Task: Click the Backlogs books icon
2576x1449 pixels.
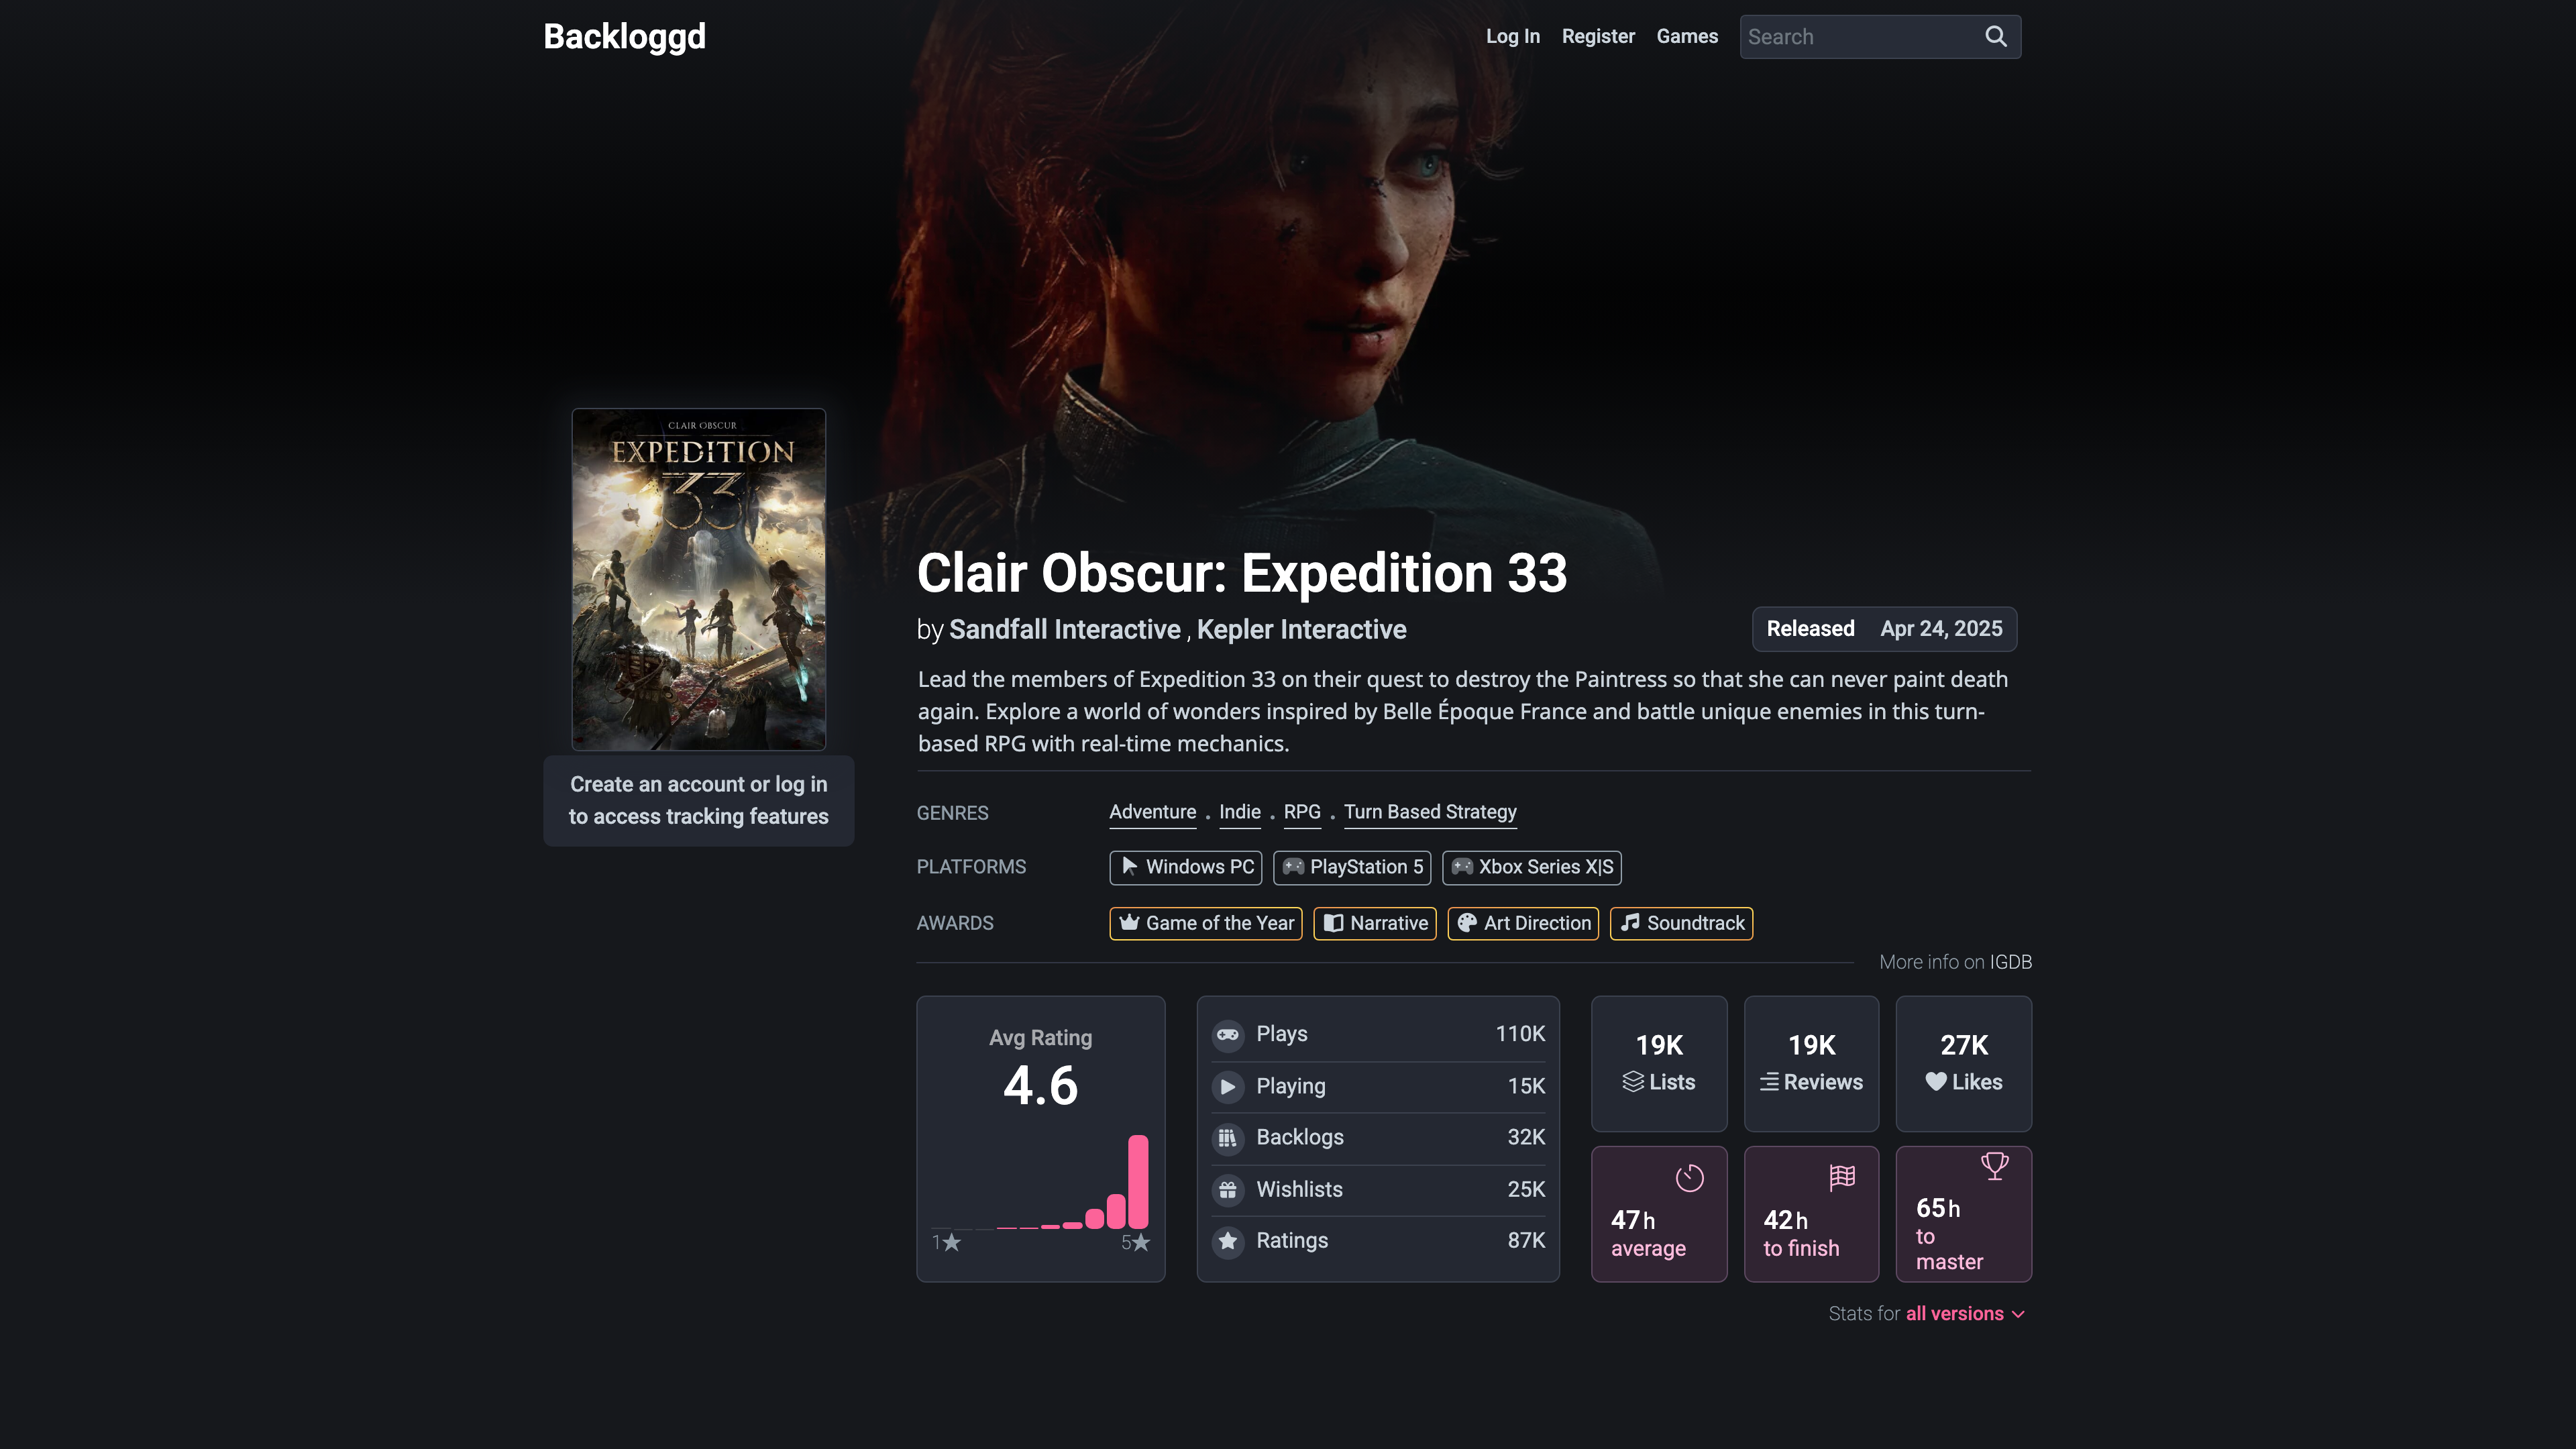Action: point(1228,1138)
